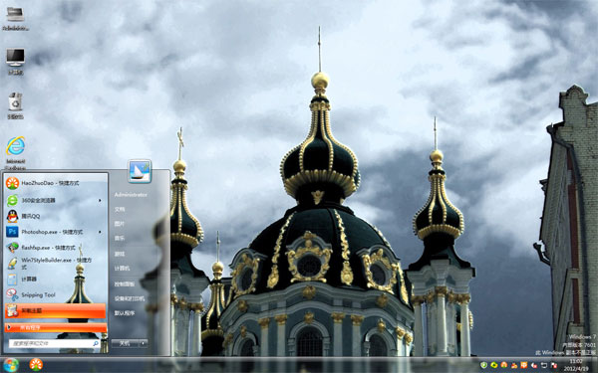598x373 pixels.
Task: Launch Tencent QQ penguin entry
Action: (55, 216)
